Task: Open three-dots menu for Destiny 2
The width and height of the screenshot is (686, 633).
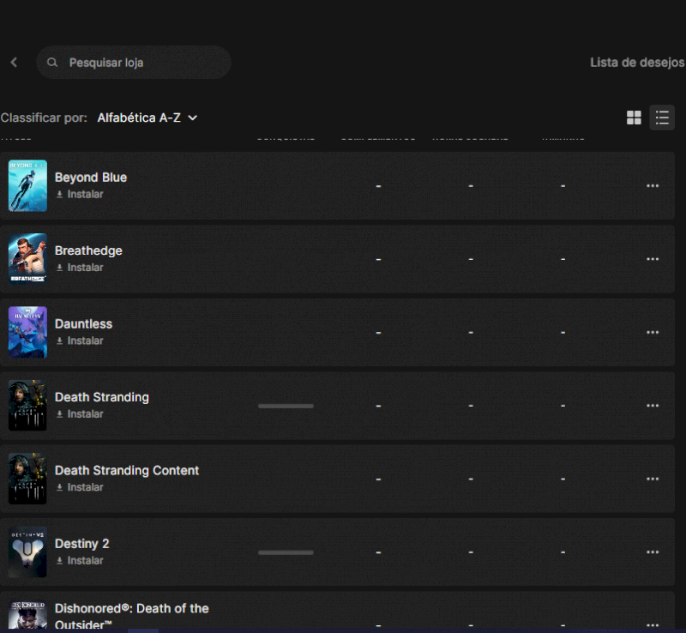Action: [x=653, y=552]
